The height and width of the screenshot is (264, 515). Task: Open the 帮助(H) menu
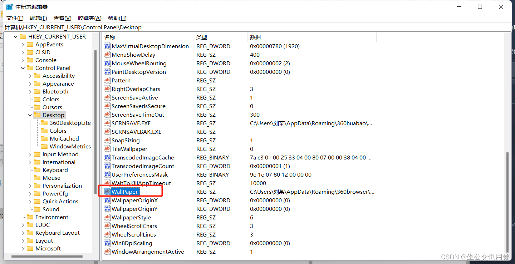click(x=117, y=18)
